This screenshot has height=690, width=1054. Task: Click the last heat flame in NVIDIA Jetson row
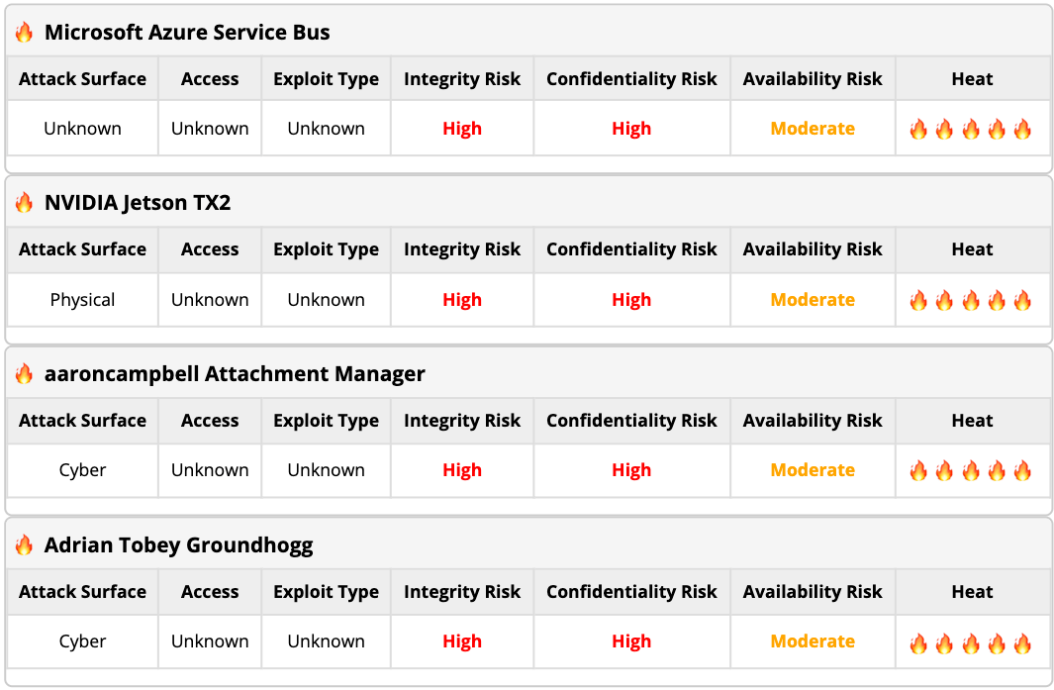pos(1022,300)
